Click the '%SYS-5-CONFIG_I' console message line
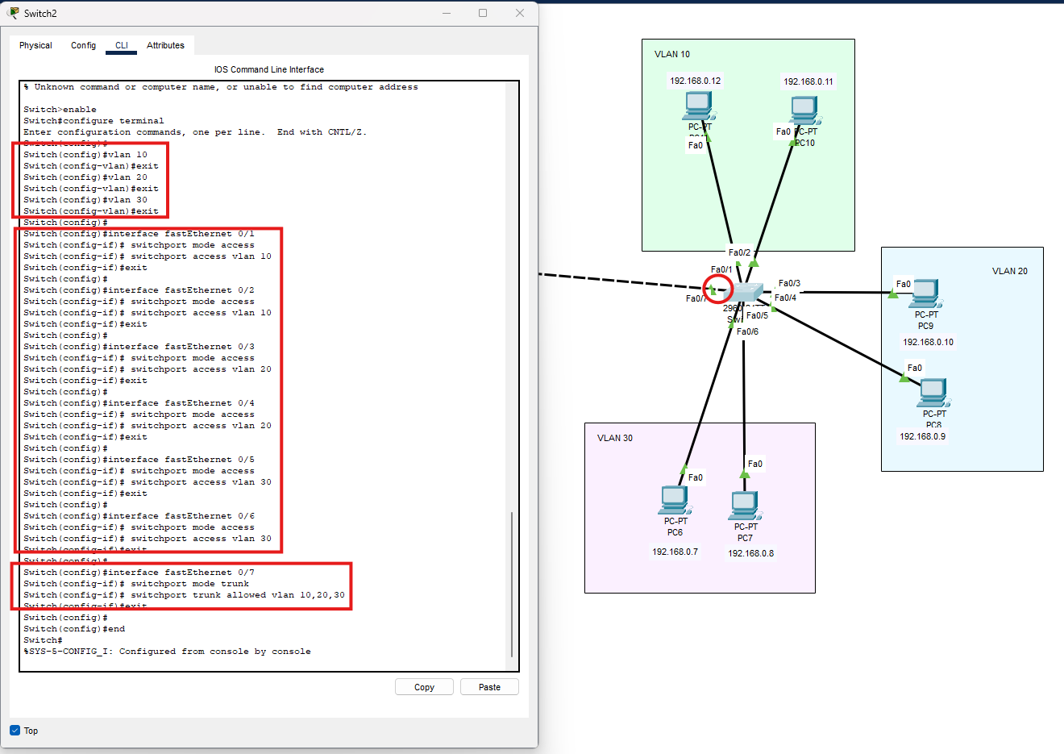The height and width of the screenshot is (754, 1064). pos(167,652)
